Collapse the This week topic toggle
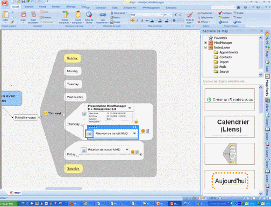271x207 pixels. [63, 115]
